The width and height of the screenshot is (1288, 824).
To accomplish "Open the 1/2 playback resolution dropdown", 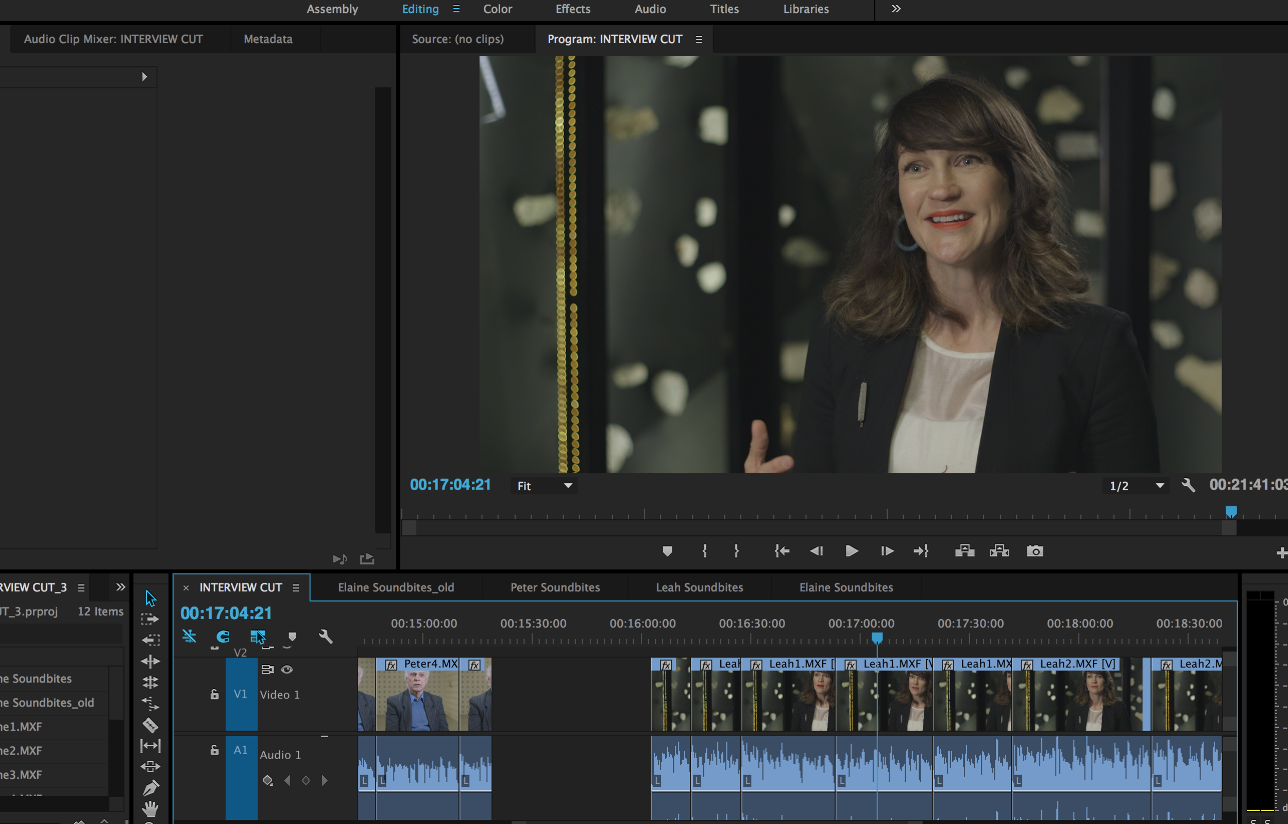I will tap(1137, 486).
